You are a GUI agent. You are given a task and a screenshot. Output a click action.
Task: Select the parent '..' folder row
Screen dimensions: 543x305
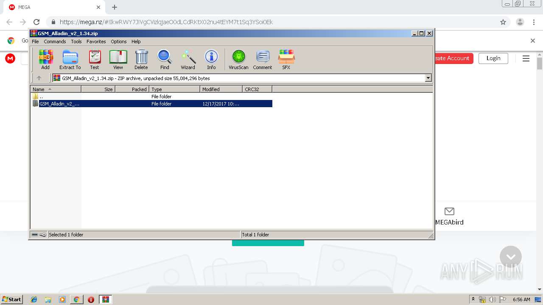tap(151, 97)
